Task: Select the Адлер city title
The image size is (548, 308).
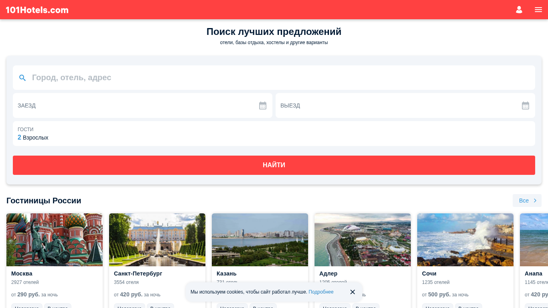Action: pos(328,274)
